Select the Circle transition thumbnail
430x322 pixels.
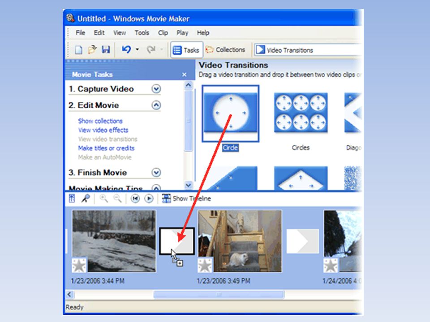click(x=231, y=113)
